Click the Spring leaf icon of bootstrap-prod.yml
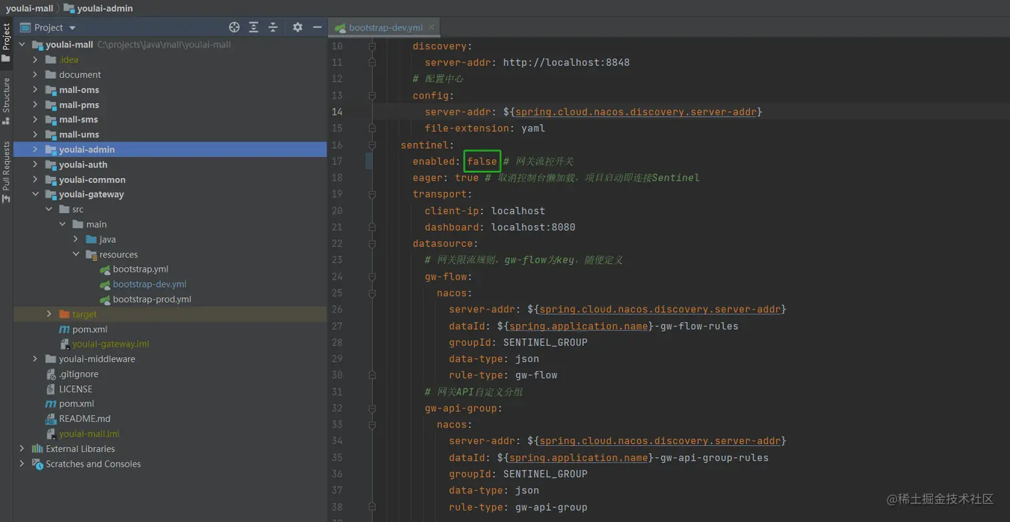Image resolution: width=1010 pixels, height=522 pixels. (104, 299)
